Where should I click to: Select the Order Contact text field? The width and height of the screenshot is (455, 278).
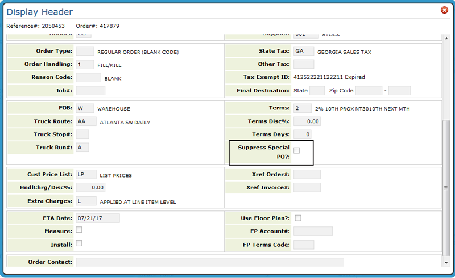tap(209, 262)
